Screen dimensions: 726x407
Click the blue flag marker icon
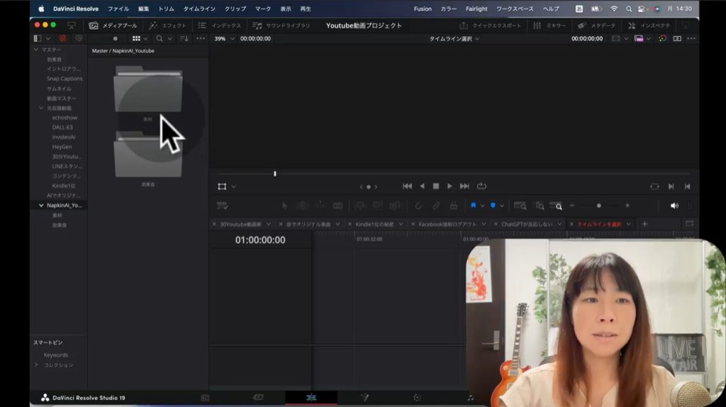pos(473,206)
